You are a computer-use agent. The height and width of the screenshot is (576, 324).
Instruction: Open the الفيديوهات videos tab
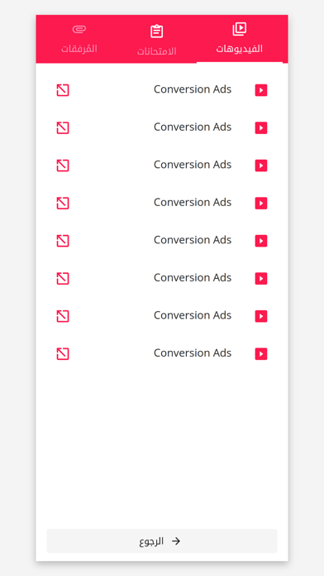click(x=240, y=39)
